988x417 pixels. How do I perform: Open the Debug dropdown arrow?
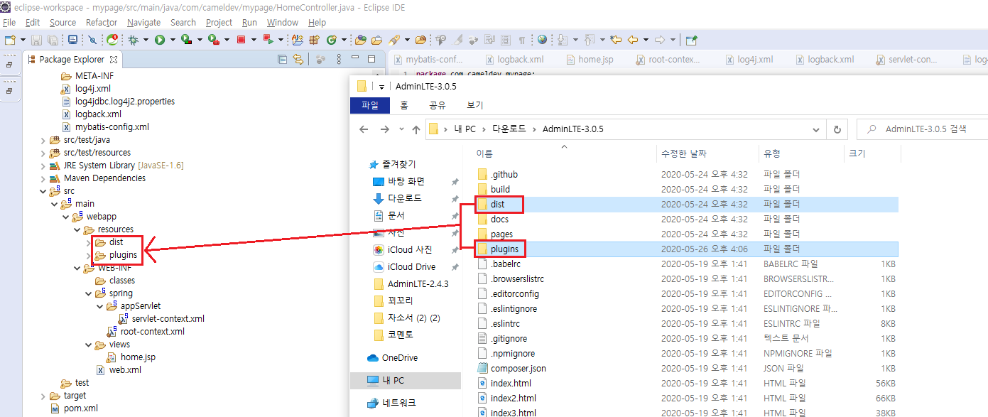click(x=146, y=40)
